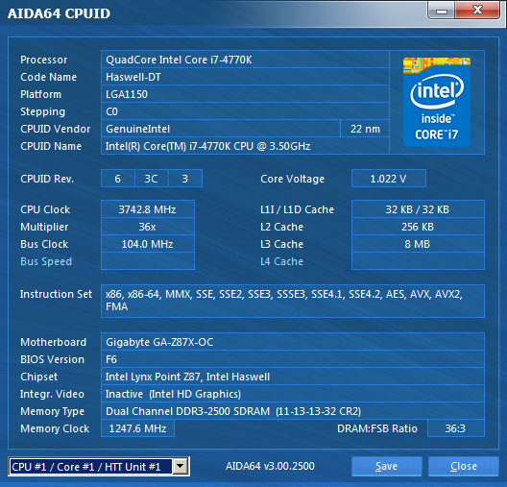The height and width of the screenshot is (487, 507).
Task: Click the BIOS Version value F6
Action: (293, 359)
